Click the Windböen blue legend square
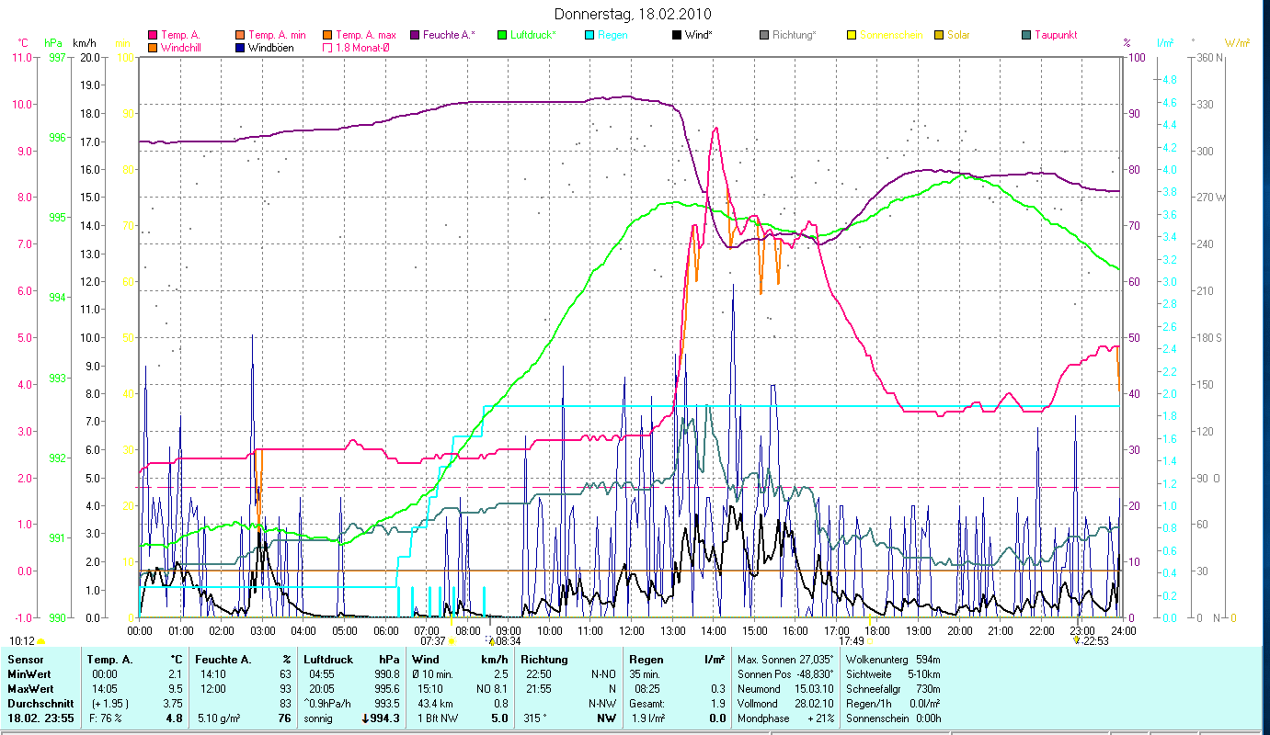 pyautogui.click(x=240, y=47)
